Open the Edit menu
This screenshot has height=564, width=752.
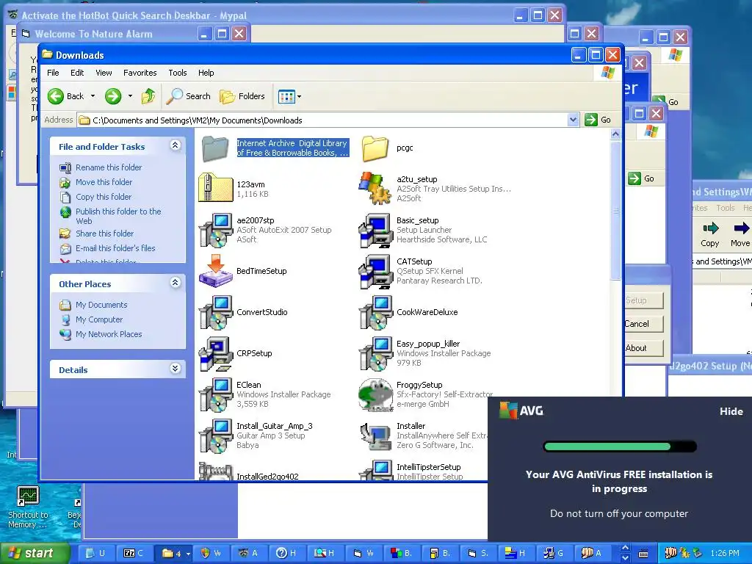[x=77, y=73]
